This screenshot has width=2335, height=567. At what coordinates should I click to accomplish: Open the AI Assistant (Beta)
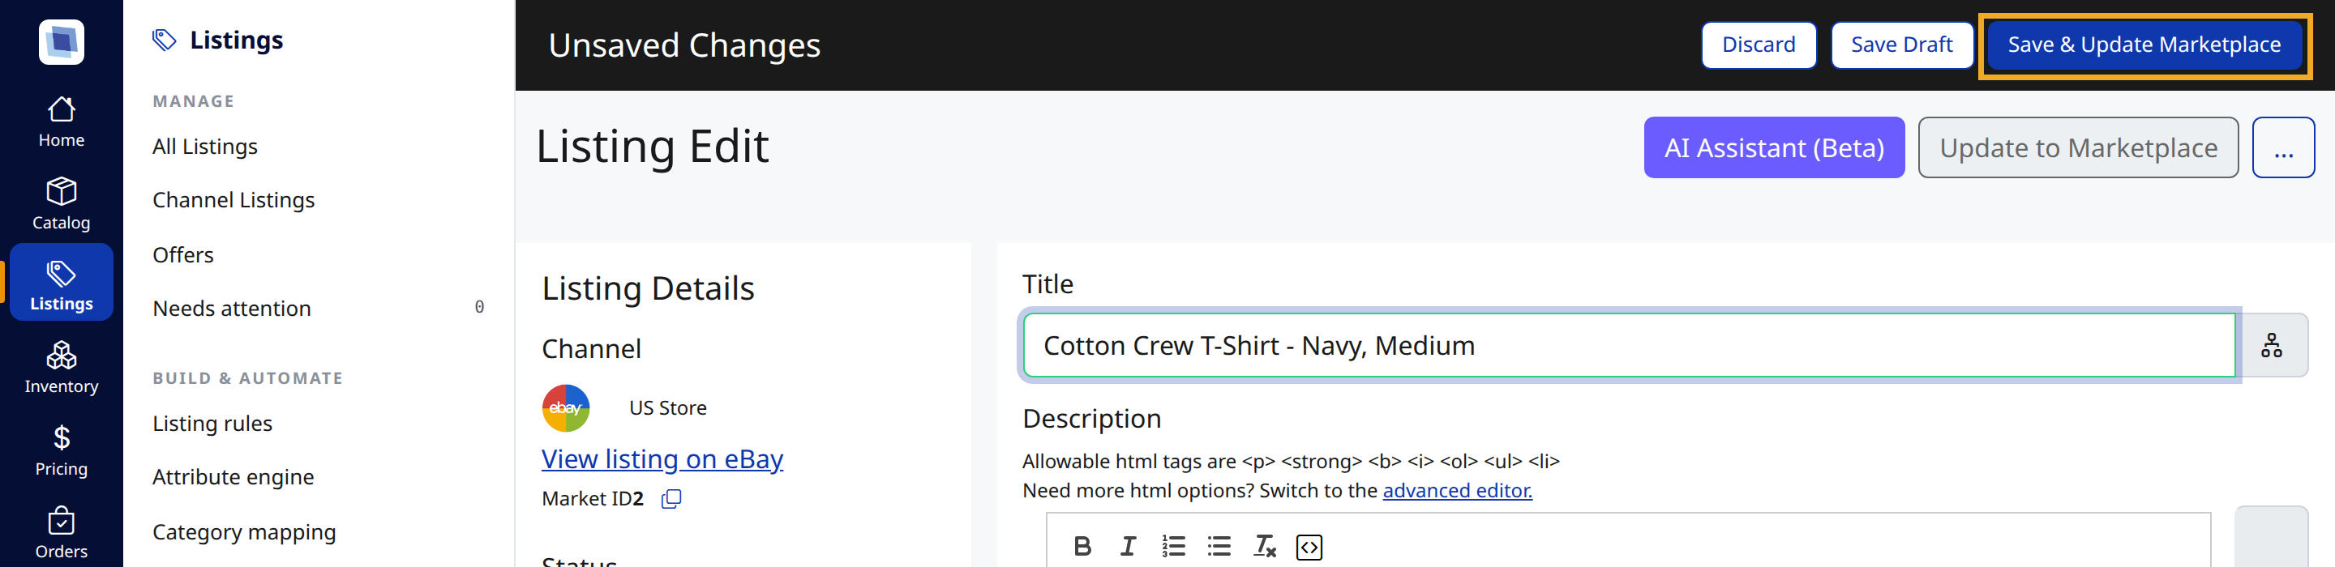1774,147
